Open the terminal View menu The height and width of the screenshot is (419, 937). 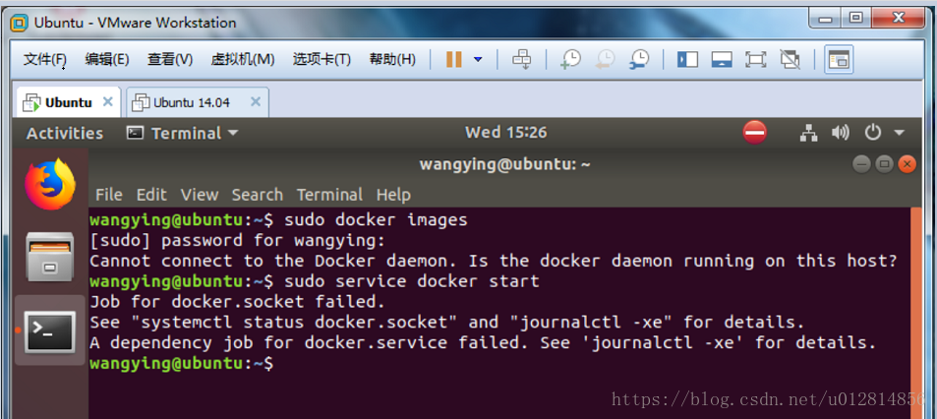click(x=200, y=195)
